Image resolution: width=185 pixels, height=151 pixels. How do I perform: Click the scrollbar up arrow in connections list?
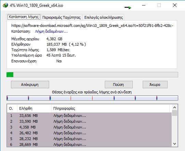coord(174,107)
